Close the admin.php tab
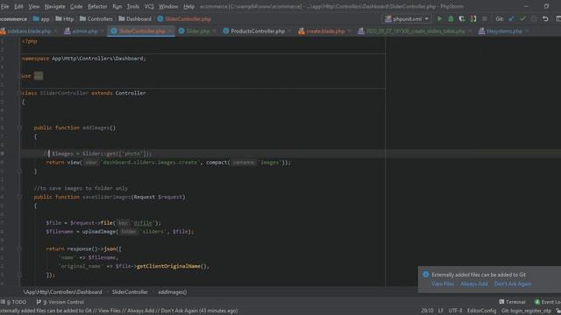561x315 pixels. click(x=102, y=31)
